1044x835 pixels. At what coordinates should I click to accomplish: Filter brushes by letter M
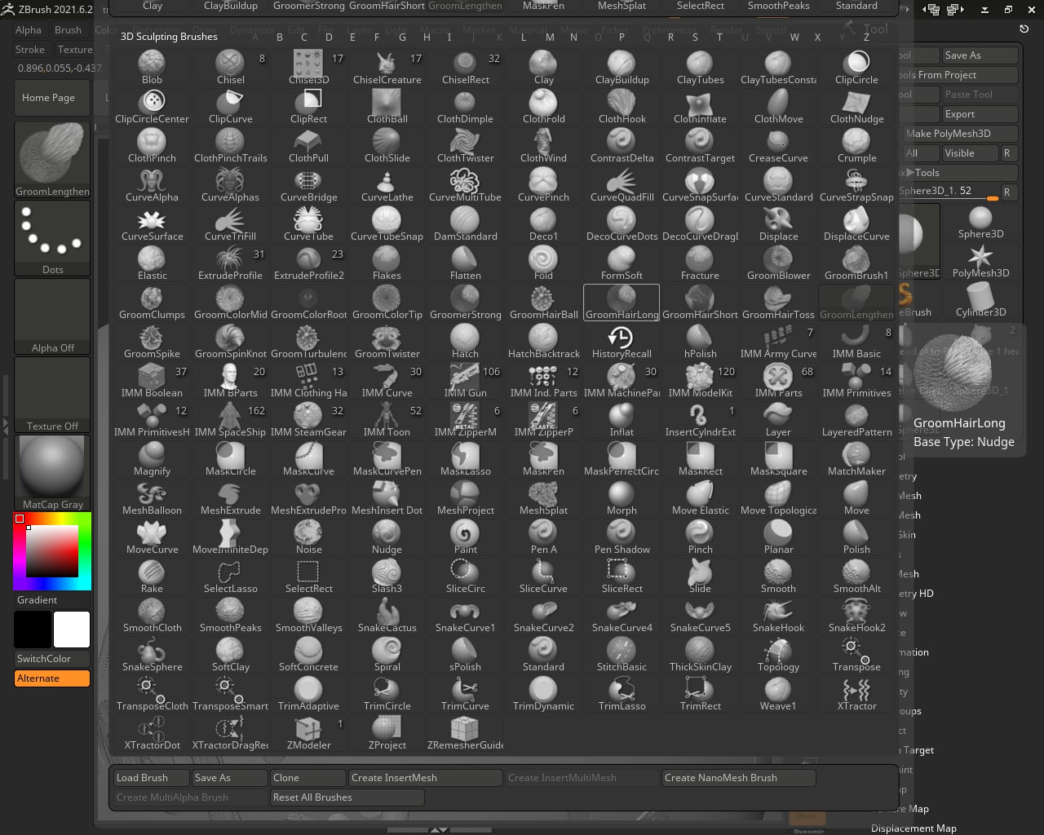[x=550, y=38]
